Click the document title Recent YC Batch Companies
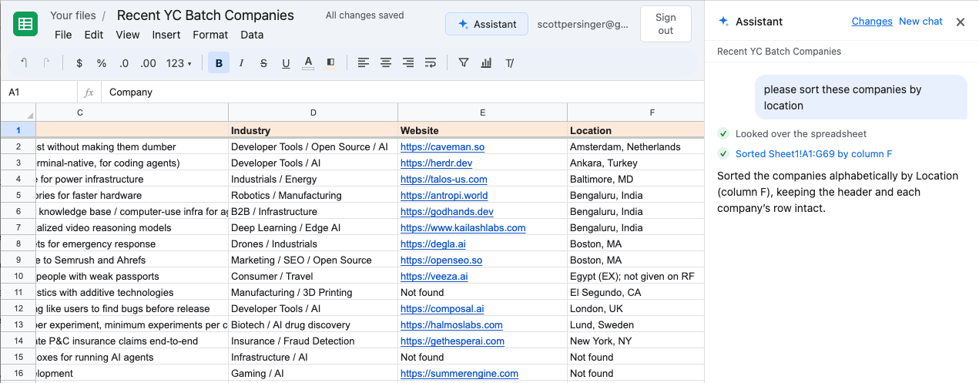Image resolution: width=979 pixels, height=383 pixels. (206, 15)
